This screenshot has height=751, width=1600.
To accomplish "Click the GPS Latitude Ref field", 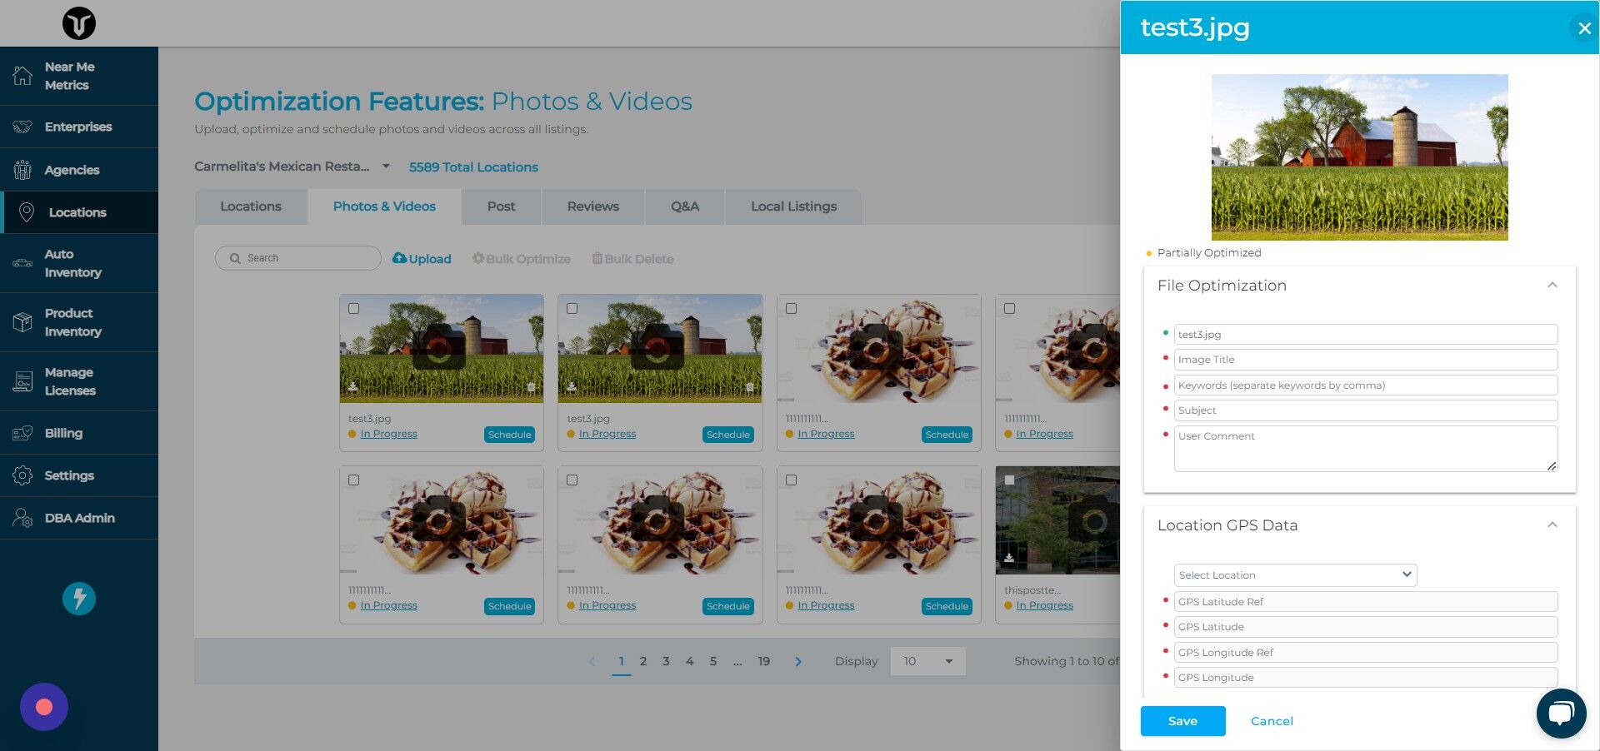I will tap(1366, 602).
